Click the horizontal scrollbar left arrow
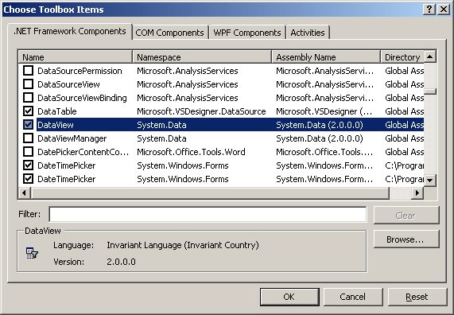 point(25,192)
